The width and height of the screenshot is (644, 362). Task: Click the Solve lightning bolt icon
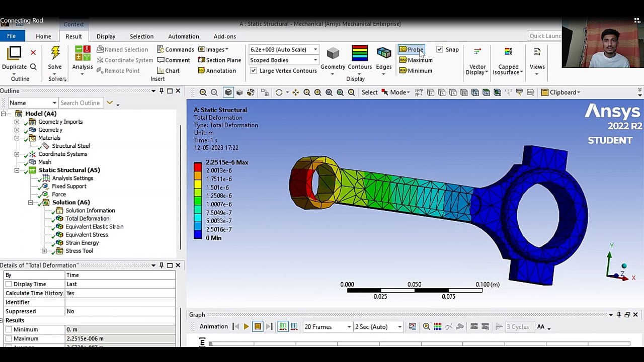click(55, 53)
